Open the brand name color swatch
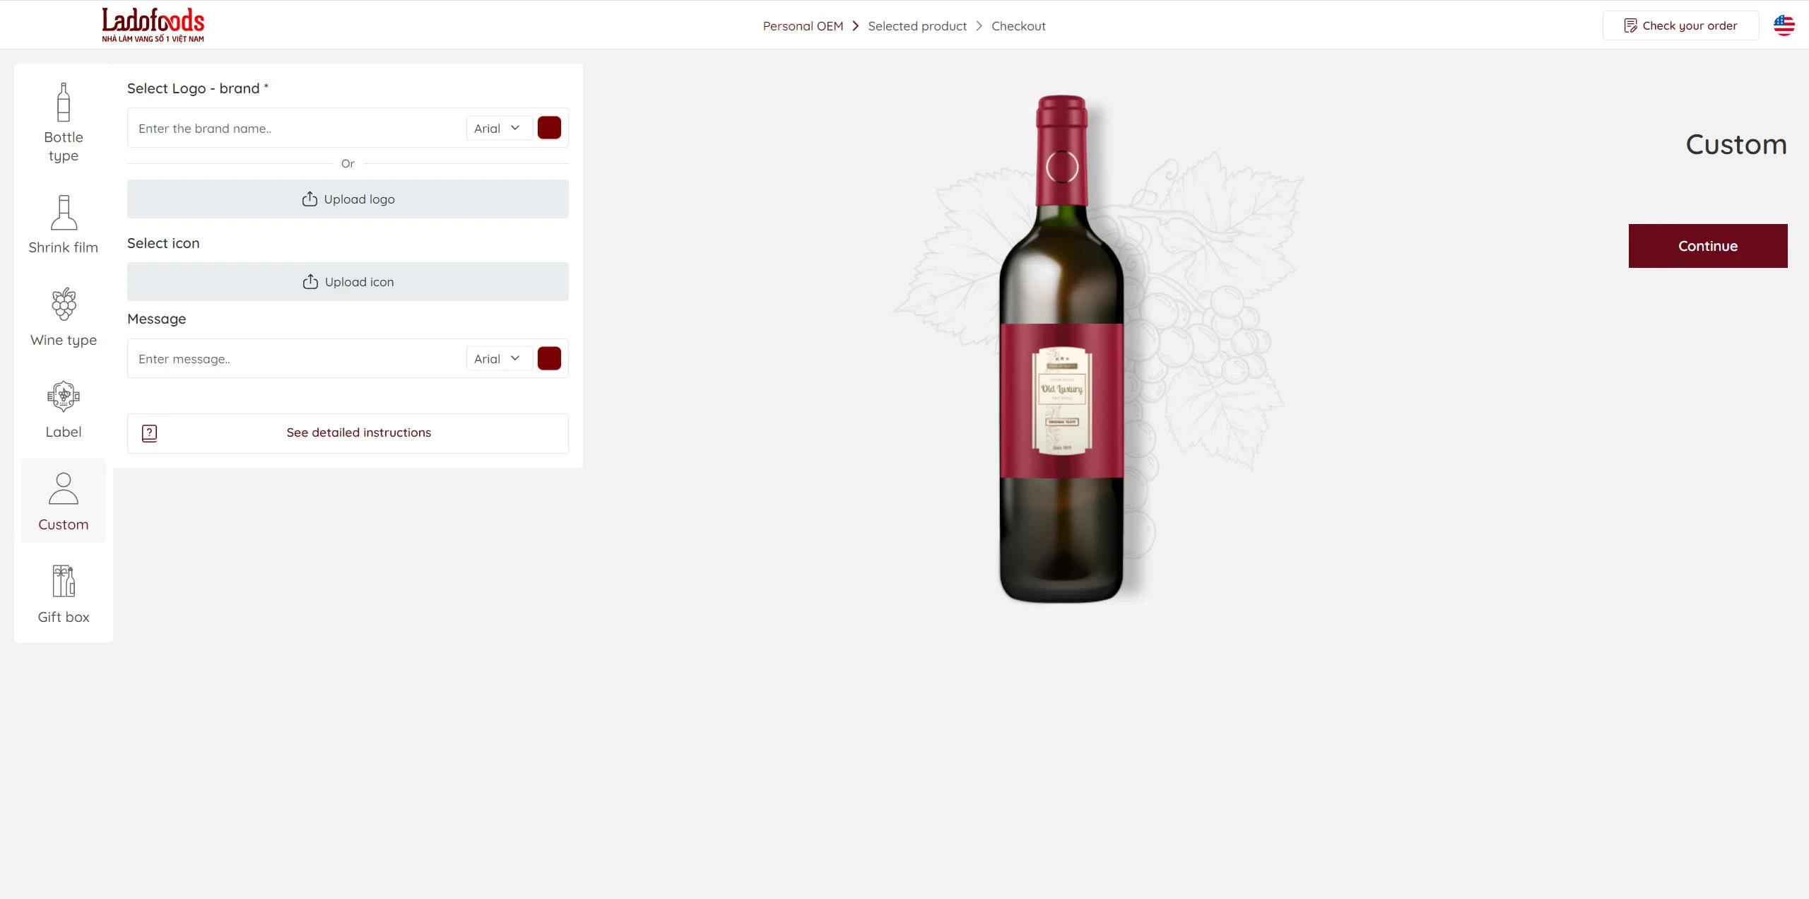This screenshot has width=1809, height=899. pyautogui.click(x=549, y=128)
